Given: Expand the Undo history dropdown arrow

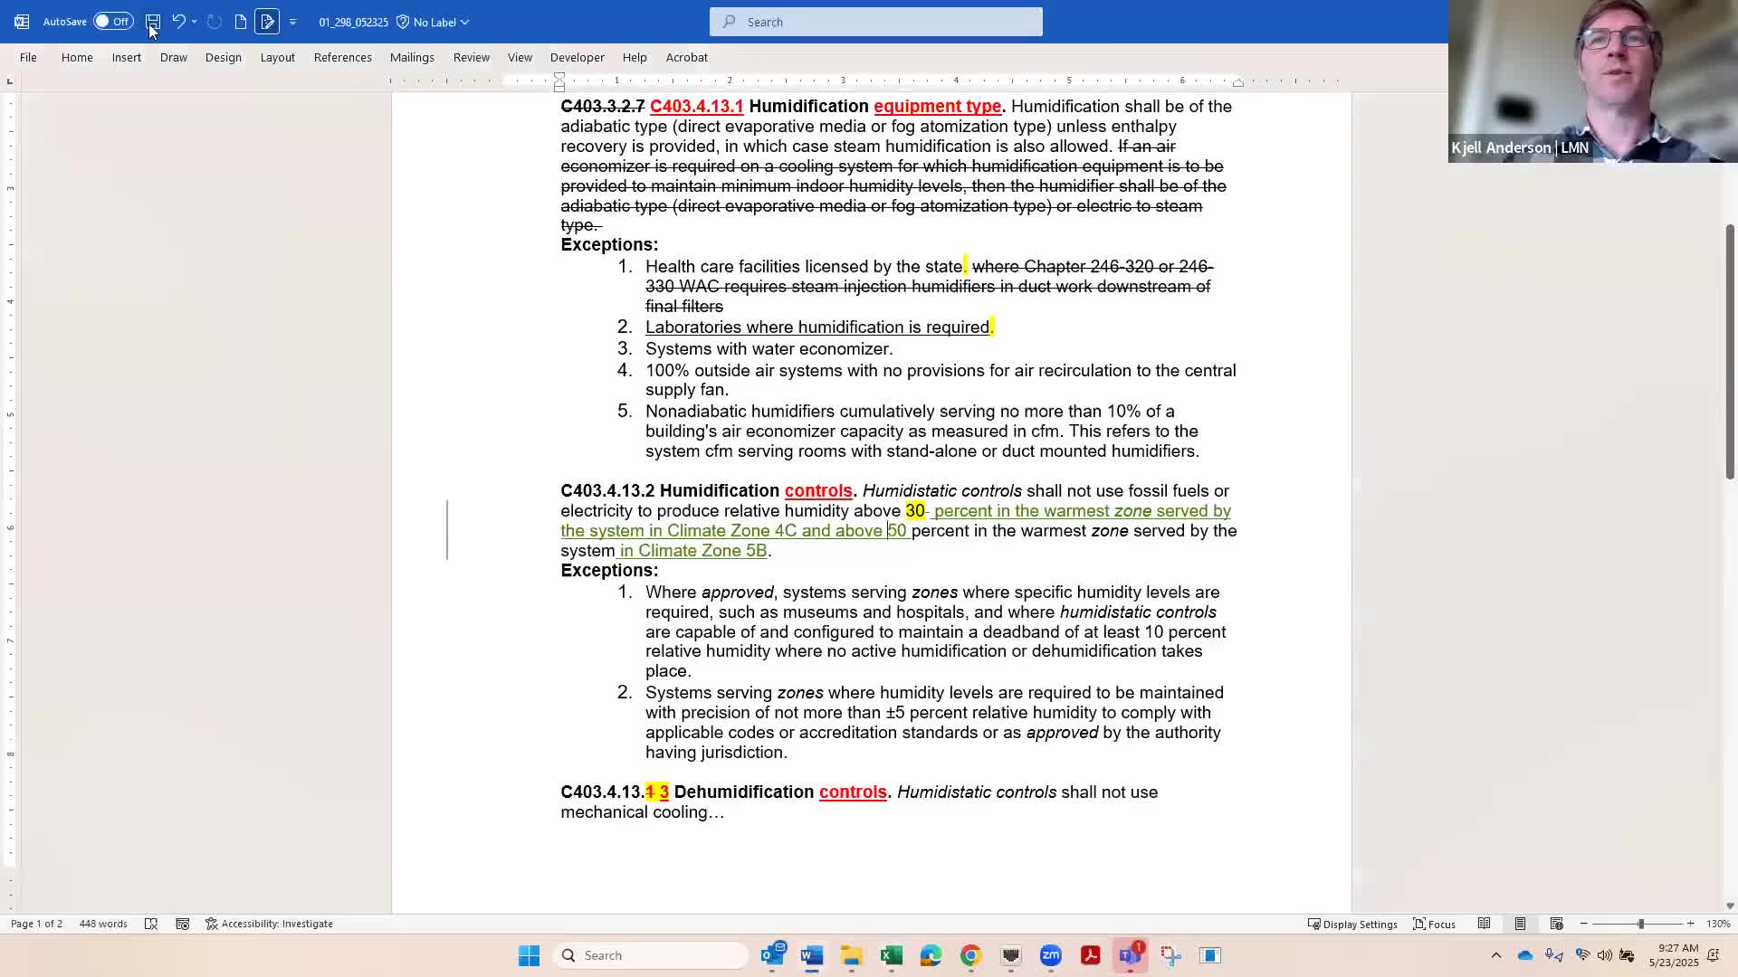Looking at the screenshot, I should (x=195, y=22).
